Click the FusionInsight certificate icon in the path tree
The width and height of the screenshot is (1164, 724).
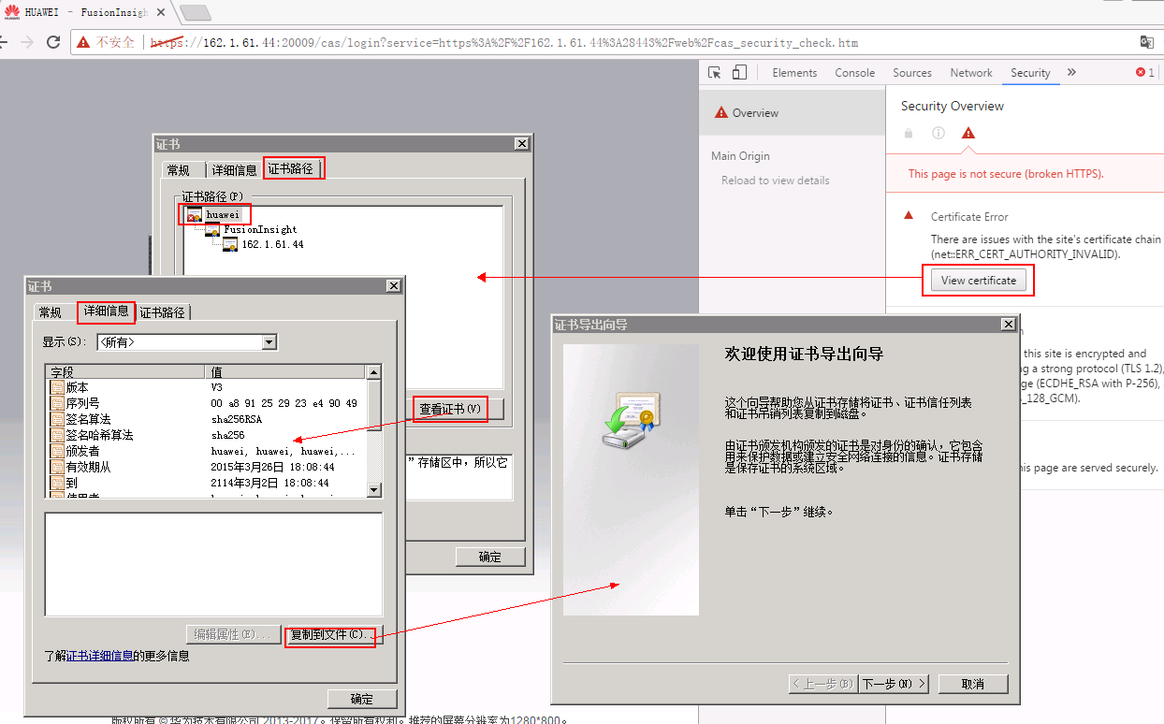tap(212, 229)
